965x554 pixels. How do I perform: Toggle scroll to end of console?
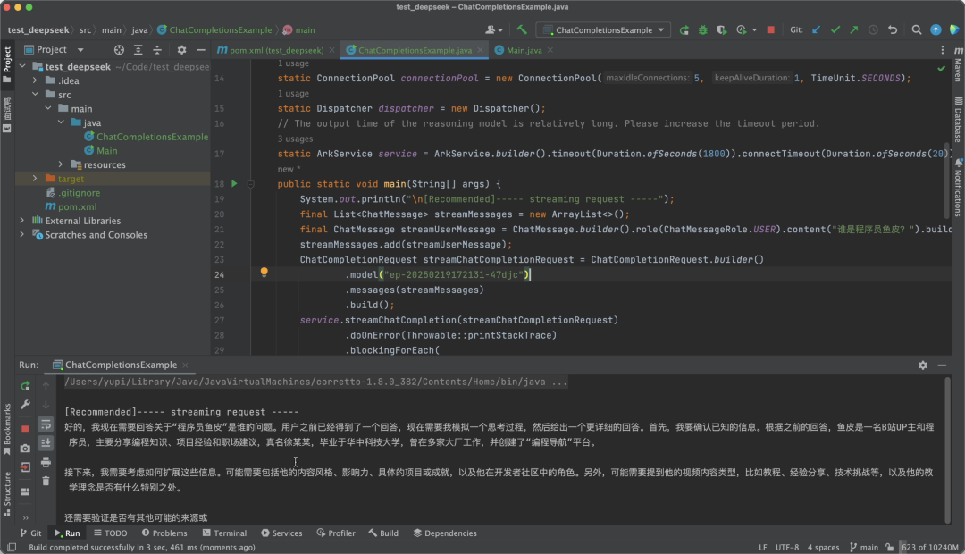click(x=46, y=443)
